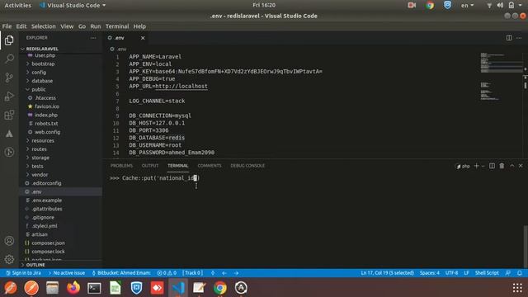
Task: Open the File menu
Action: (7, 26)
